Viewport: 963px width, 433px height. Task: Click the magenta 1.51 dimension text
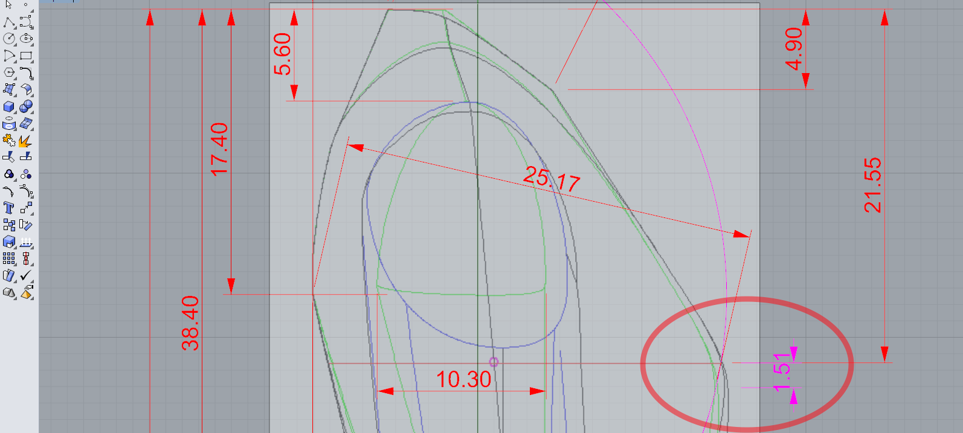782,372
